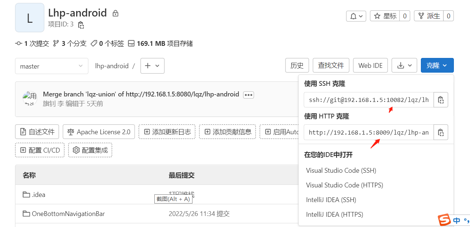The width and height of the screenshot is (470, 227).
Task: Copy the SSH clone URL
Action: 441,100
